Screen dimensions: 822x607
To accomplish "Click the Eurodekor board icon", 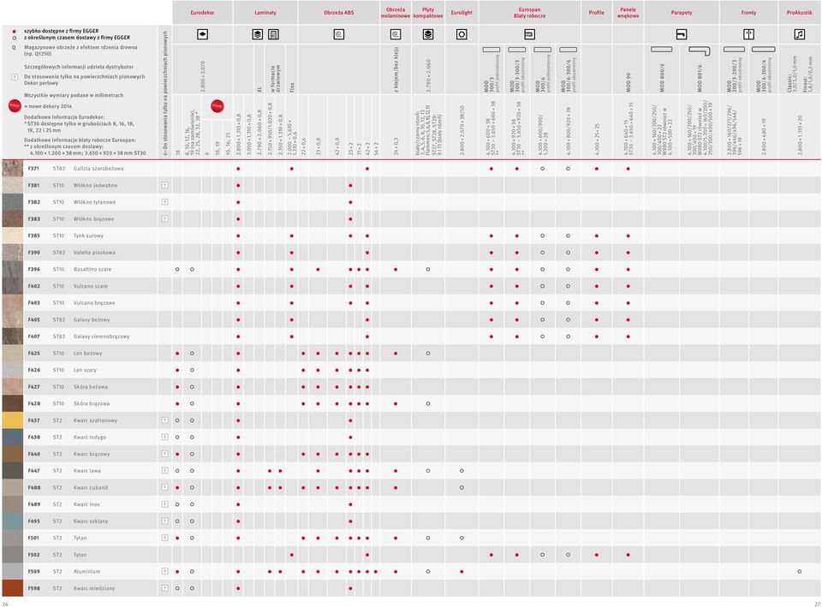I will (x=202, y=34).
